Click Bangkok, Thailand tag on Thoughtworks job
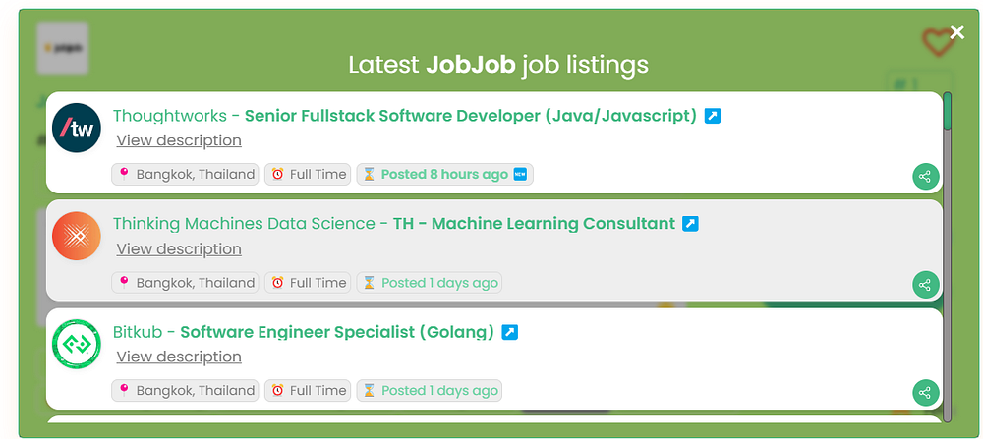Image resolution: width=983 pixels, height=439 pixels. [186, 174]
